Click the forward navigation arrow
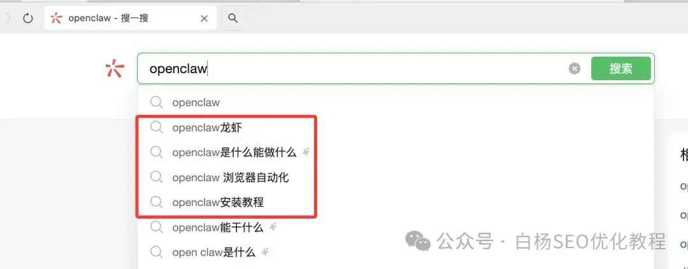This screenshot has width=688, height=269. pos(8,18)
